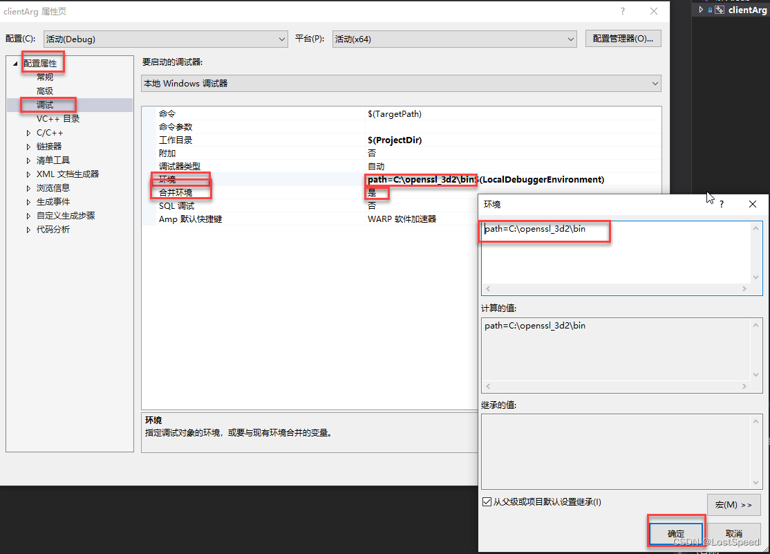The width and height of the screenshot is (770, 554).
Task: Expand clientArg project in Solution Explorer
Action: tap(702, 10)
